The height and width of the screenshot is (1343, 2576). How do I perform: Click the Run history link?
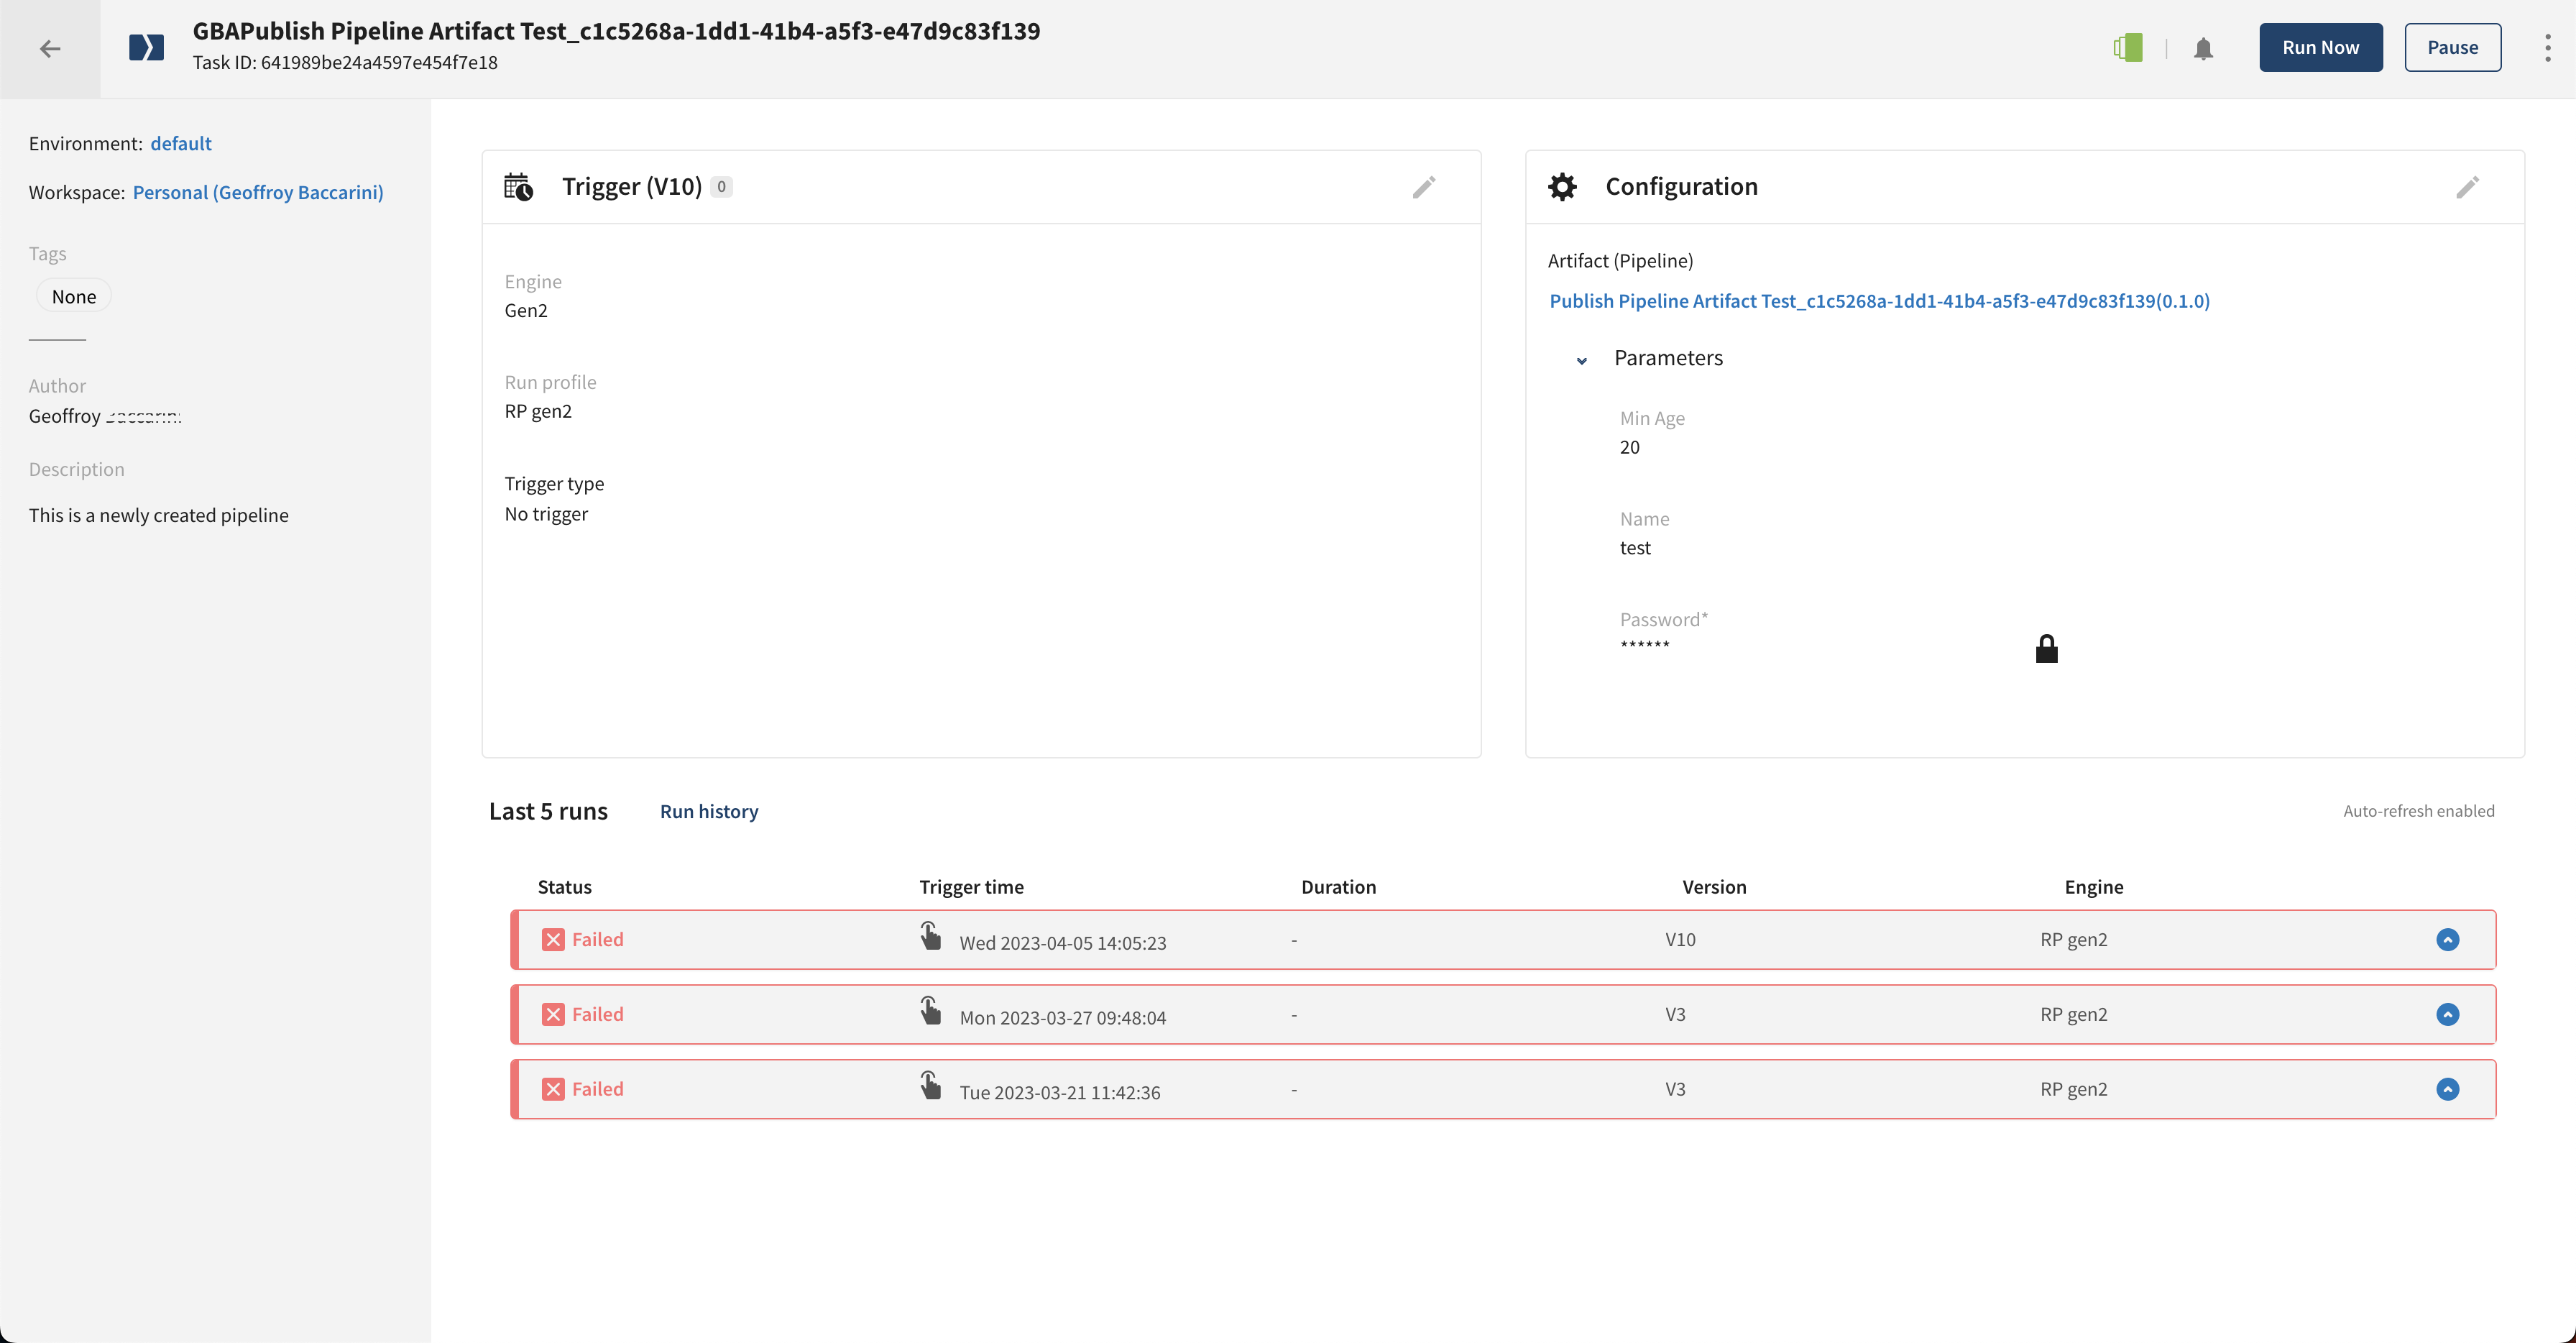coord(709,811)
